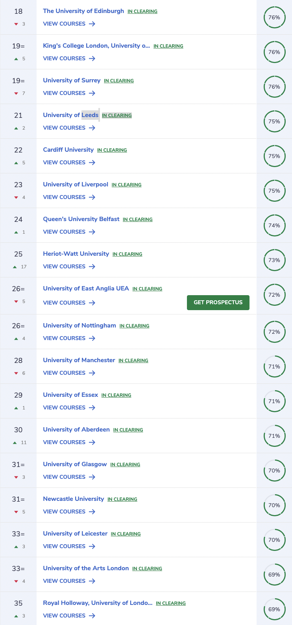292x625 pixels.
Task: Click View Courses arrow icon for Arts London
Action: pos(92,581)
